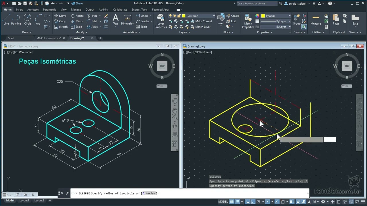Activate the Trim command
This screenshot has width=367, height=206.
(92, 16)
